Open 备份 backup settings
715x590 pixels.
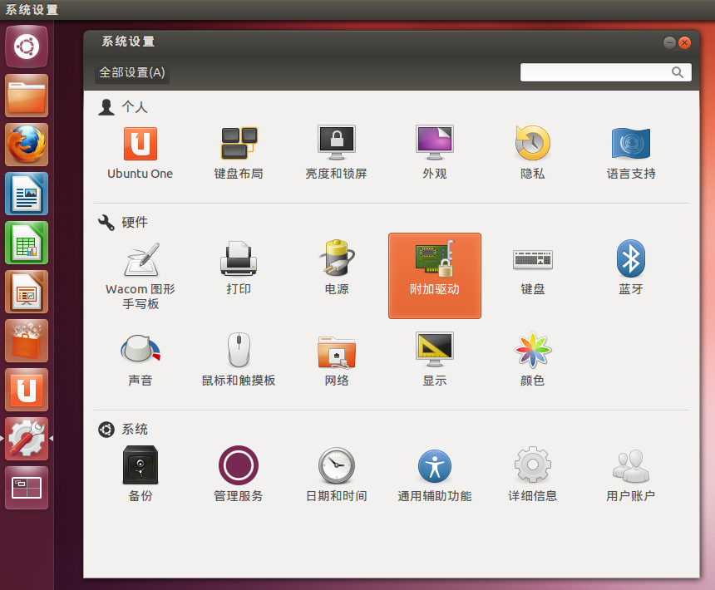(x=140, y=474)
